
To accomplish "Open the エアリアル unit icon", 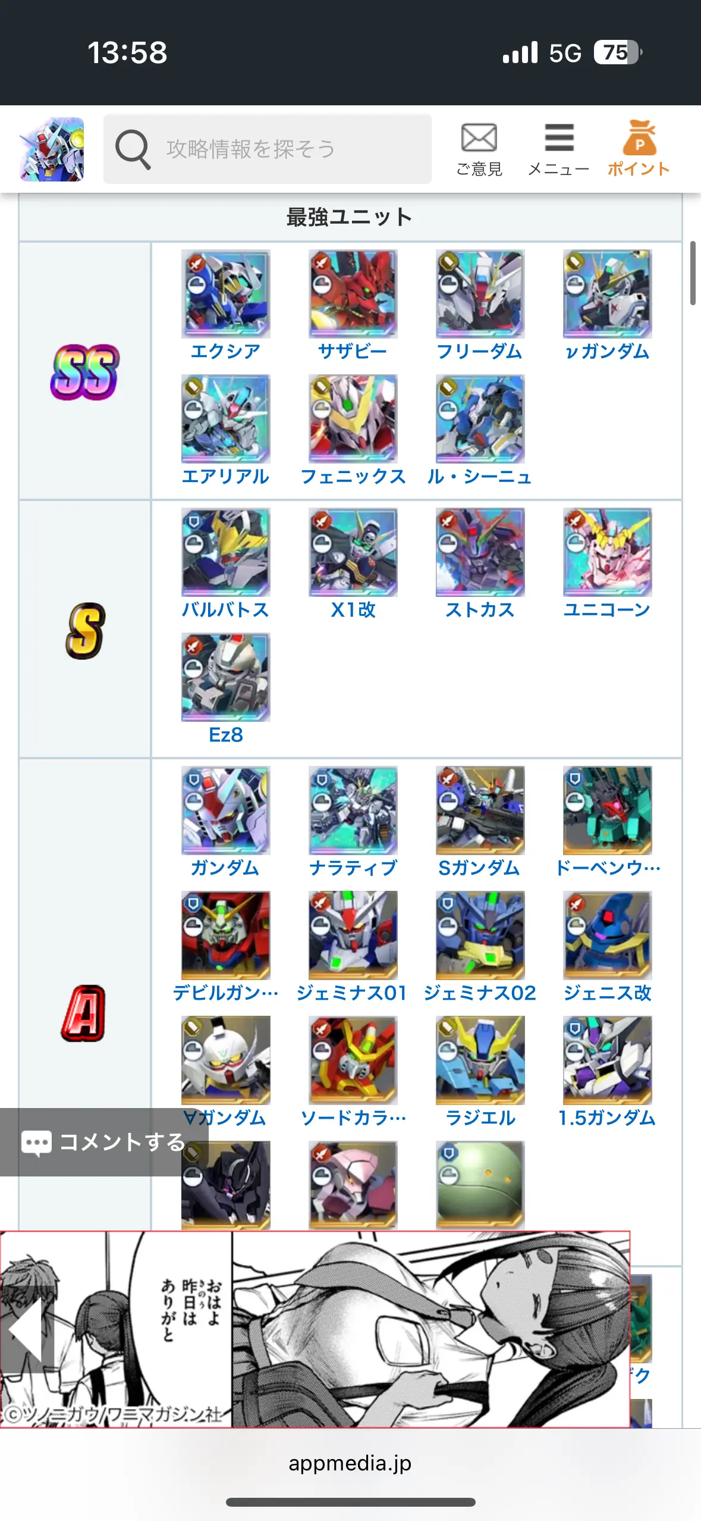I will [x=225, y=419].
